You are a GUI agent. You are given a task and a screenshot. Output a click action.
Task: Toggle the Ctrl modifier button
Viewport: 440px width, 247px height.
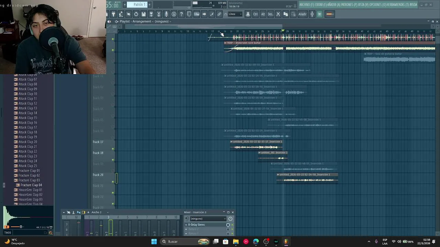[255, 14]
